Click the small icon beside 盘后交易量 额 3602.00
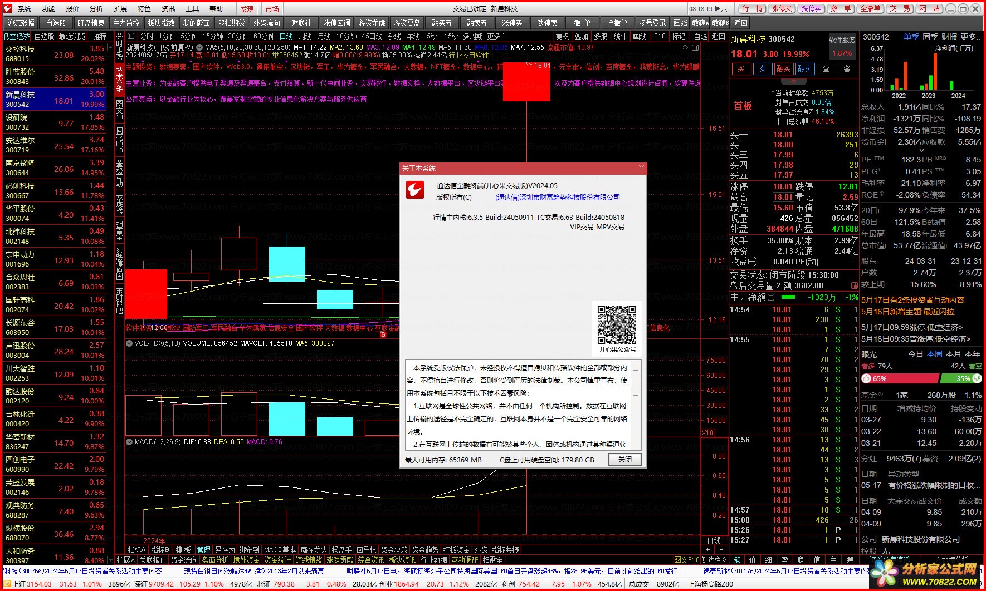The image size is (986, 591). tap(855, 285)
